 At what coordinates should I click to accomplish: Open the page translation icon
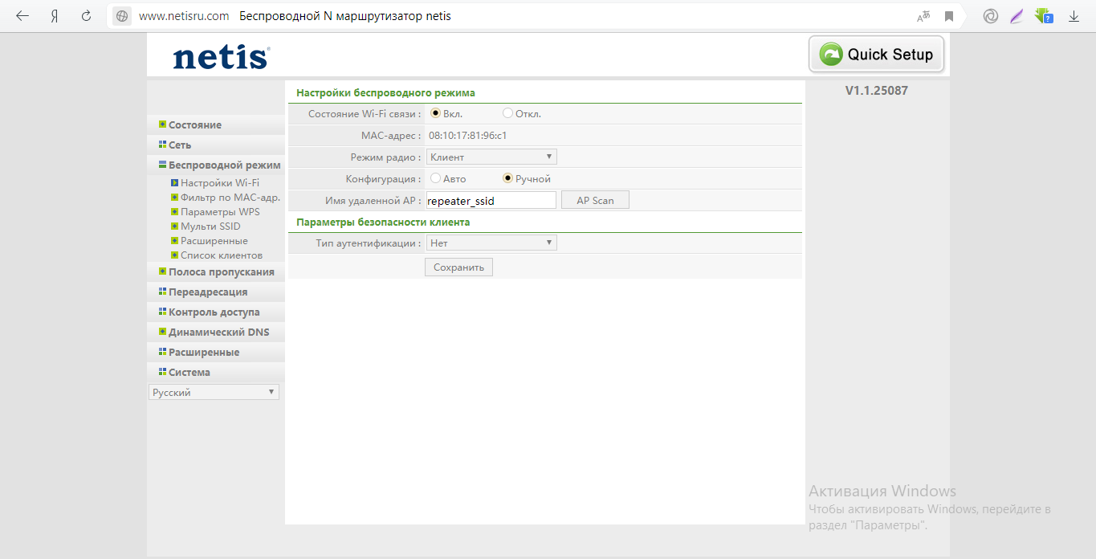[924, 16]
